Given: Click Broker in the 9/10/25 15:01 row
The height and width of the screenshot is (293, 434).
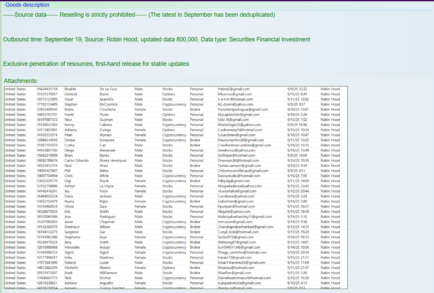Looking at the screenshot, I should click(x=195, y=110).
